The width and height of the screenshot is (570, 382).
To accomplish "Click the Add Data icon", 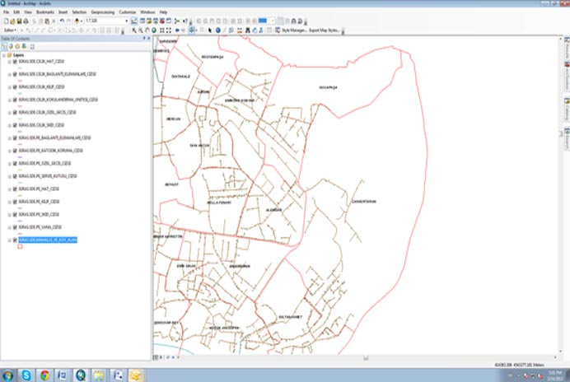I will click(x=76, y=21).
